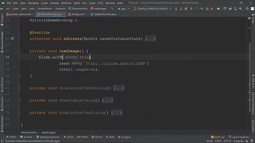Click the tool window toggle in status bar corner
The image size is (255, 143).
[x=2, y=141]
